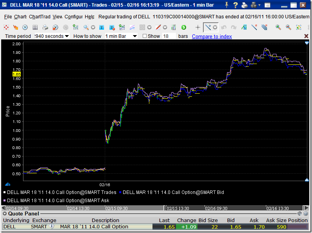Click the Ask Size value 590

pos(282,227)
